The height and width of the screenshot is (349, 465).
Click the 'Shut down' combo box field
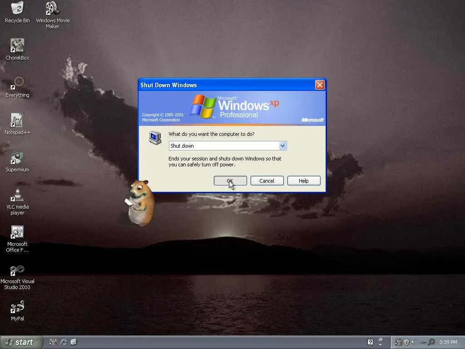point(228,146)
